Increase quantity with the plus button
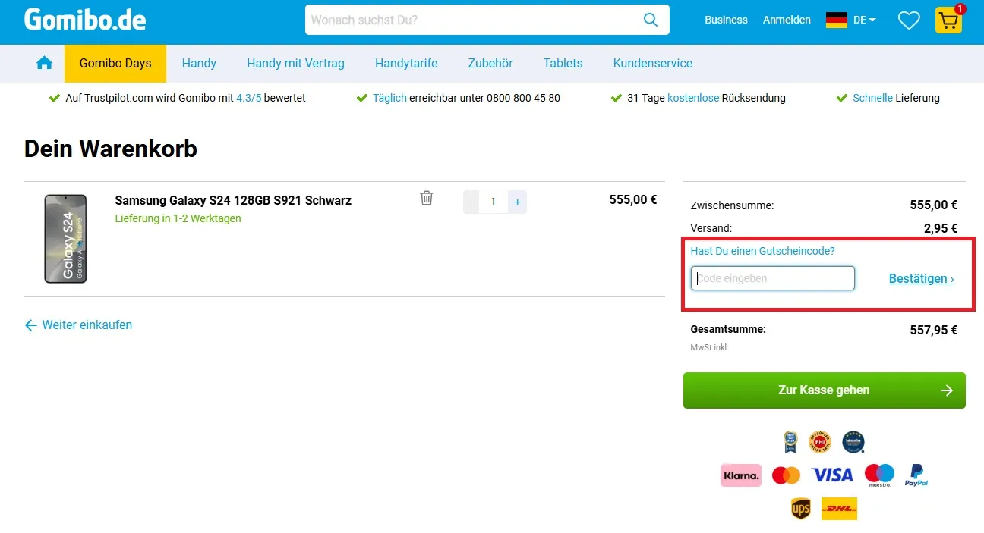The image size is (984, 533). 517,202
